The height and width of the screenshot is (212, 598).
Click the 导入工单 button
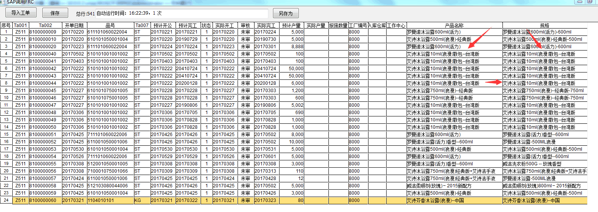pos(20,13)
